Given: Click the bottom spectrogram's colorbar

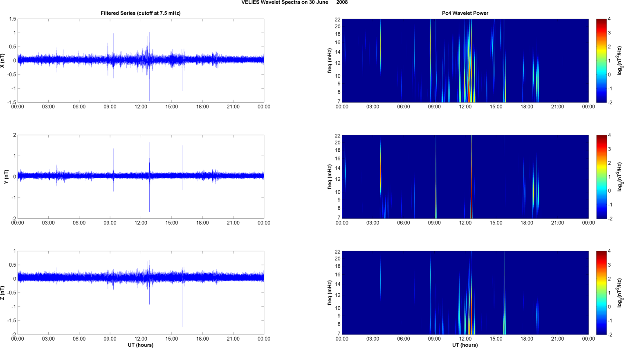Looking at the screenshot, I should click(x=601, y=293).
